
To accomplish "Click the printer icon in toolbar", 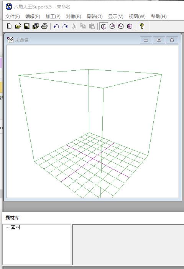I will click(44, 26).
